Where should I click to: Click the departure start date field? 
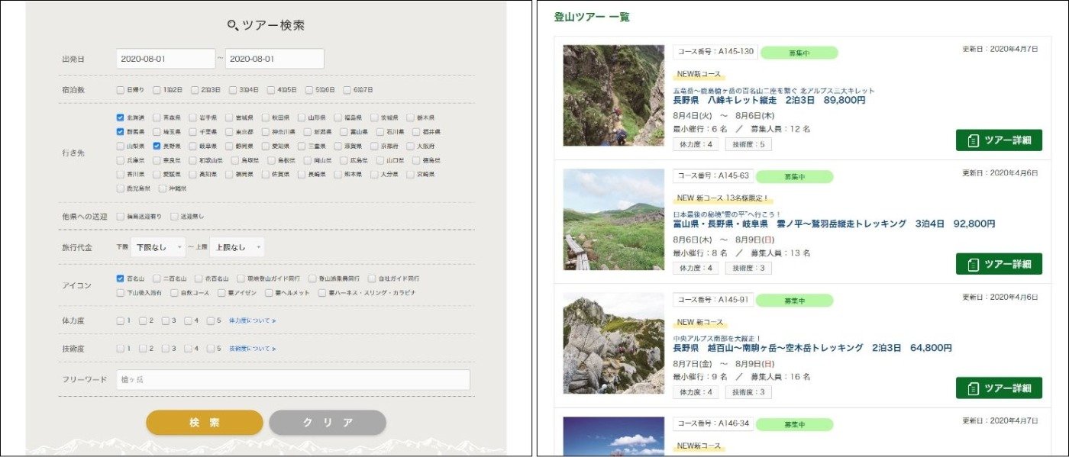166,59
